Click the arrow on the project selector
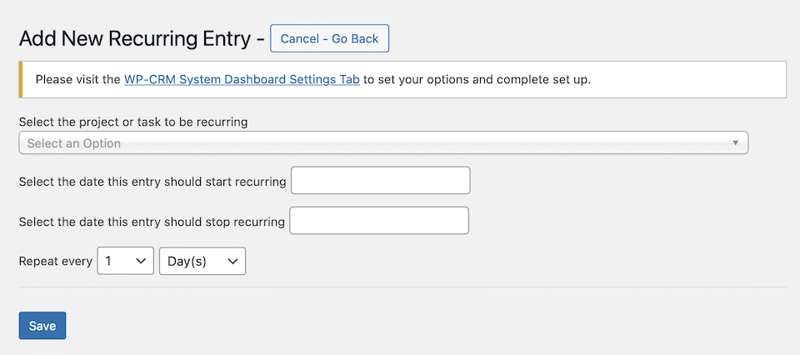The image size is (800, 355). 735,143
